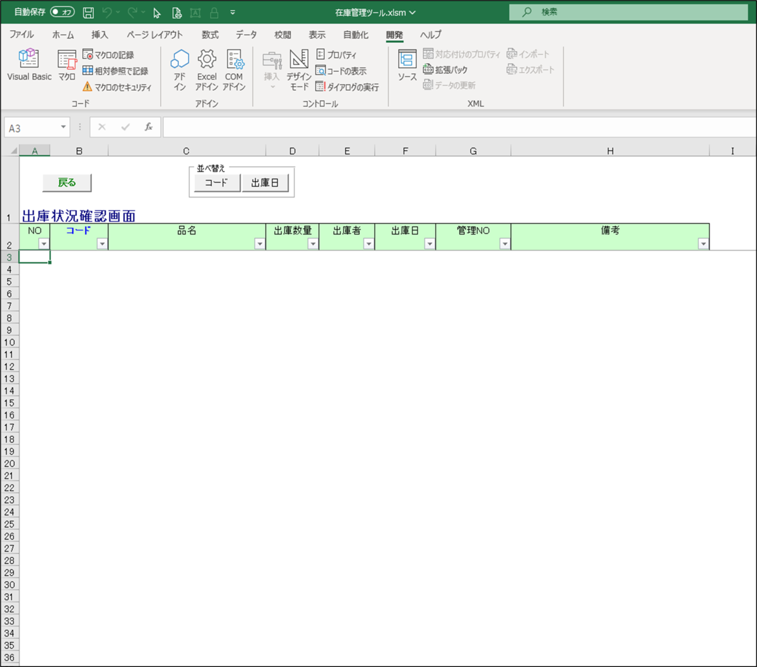757x667 pixels.
Task: Open the 備考 filter dropdown
Action: click(703, 244)
